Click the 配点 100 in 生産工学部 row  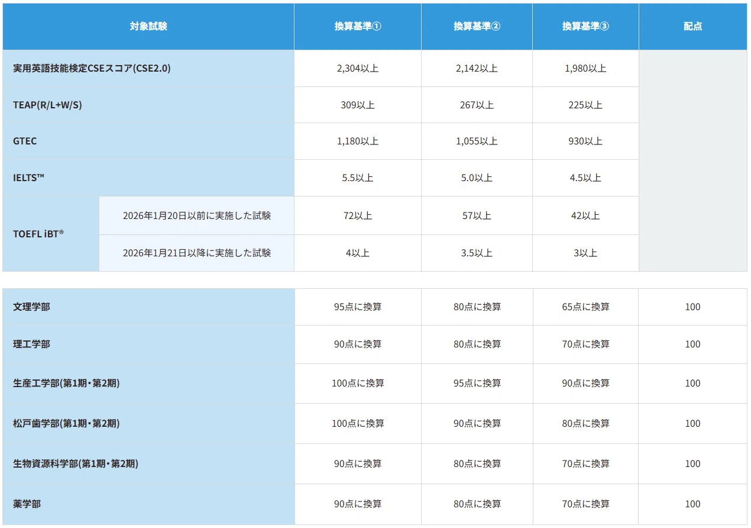pos(693,383)
